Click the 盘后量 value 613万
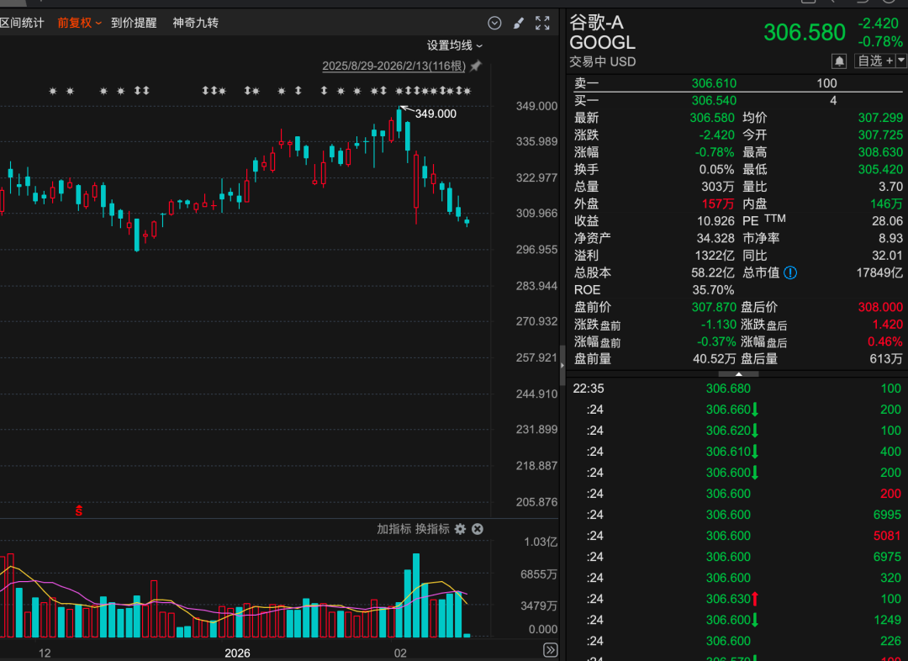The height and width of the screenshot is (661, 908). (886, 358)
